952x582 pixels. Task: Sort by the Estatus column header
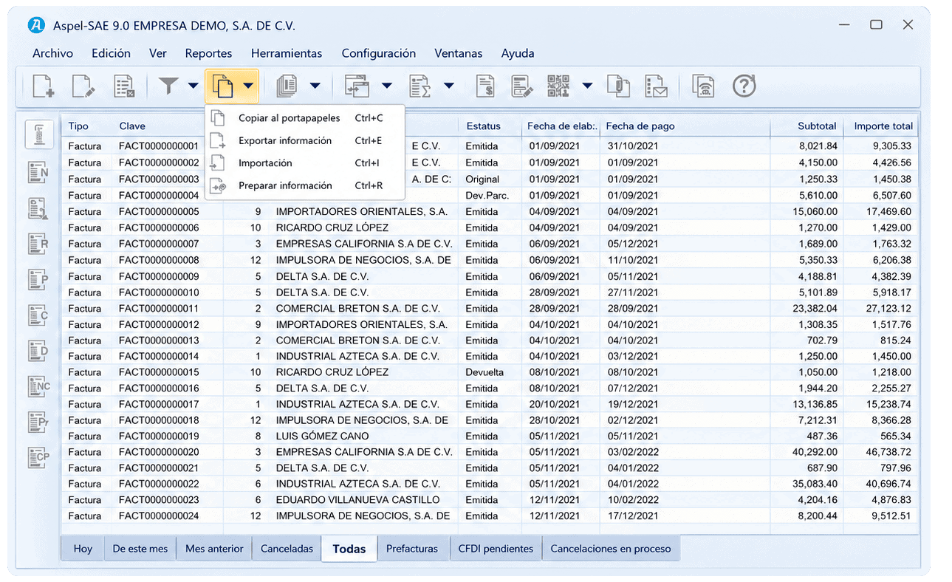484,126
